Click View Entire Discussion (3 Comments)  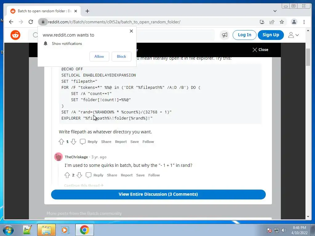(158, 194)
